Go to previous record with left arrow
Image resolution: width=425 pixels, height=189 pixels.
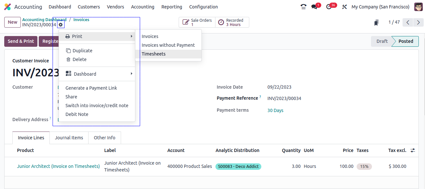coord(408,22)
